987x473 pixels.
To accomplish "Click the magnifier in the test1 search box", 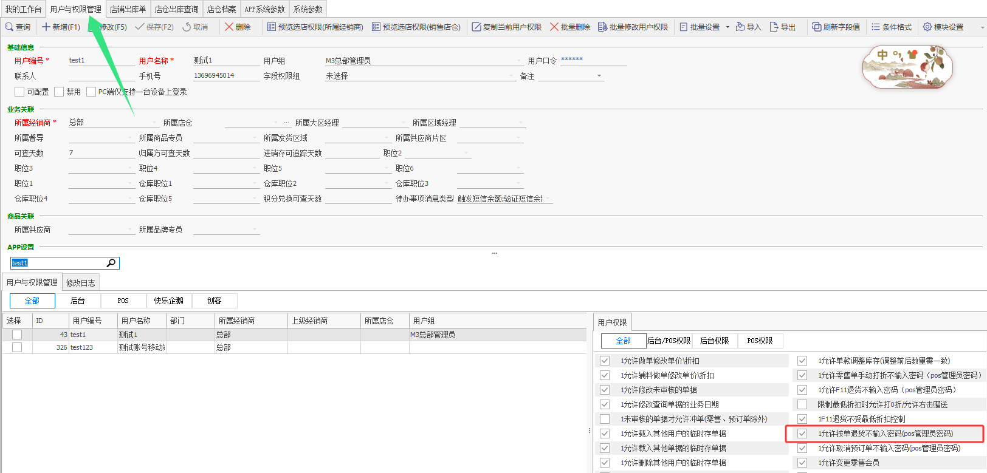I will 111,263.
